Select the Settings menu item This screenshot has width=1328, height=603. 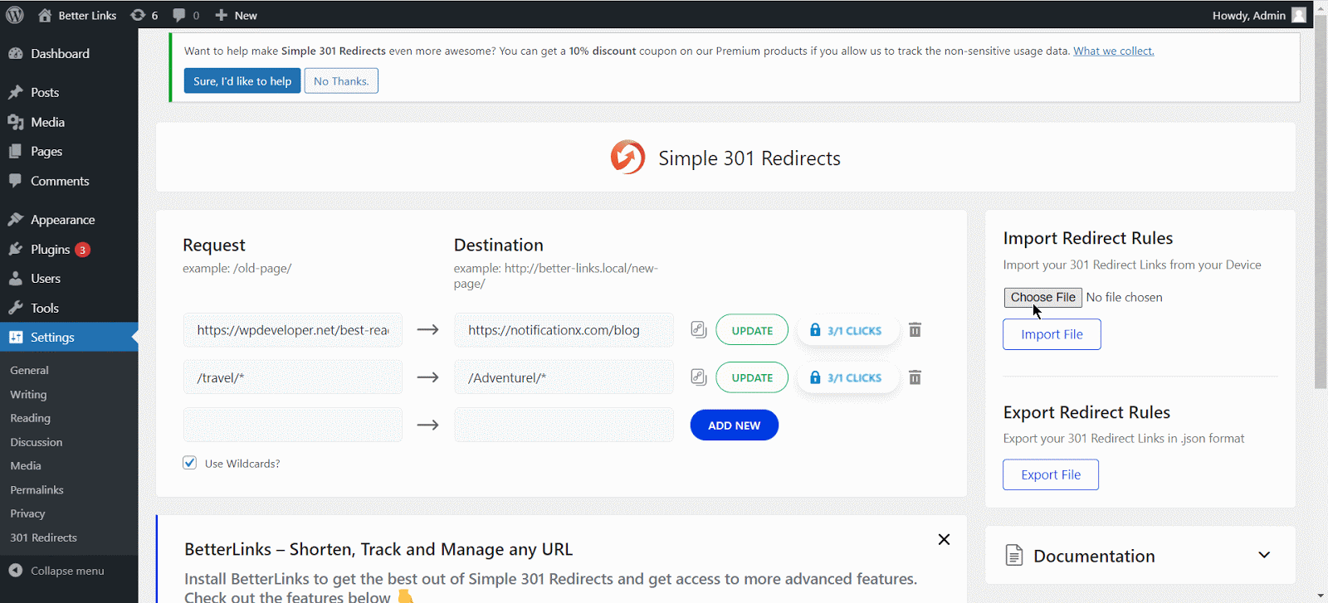[69, 337]
